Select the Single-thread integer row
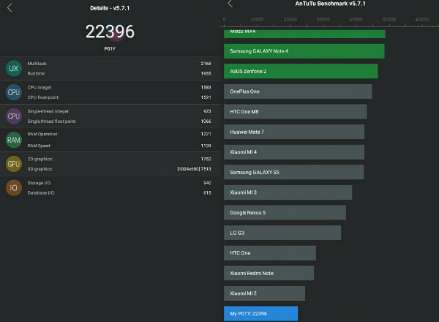The image size is (439, 322). [x=119, y=111]
